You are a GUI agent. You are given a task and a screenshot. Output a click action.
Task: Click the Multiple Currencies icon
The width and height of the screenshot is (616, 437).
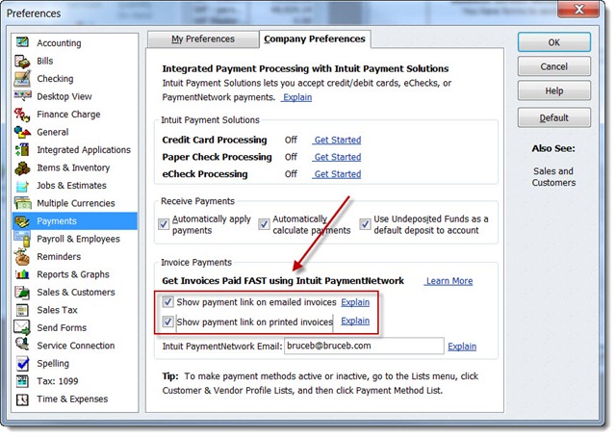pyautogui.click(x=22, y=203)
